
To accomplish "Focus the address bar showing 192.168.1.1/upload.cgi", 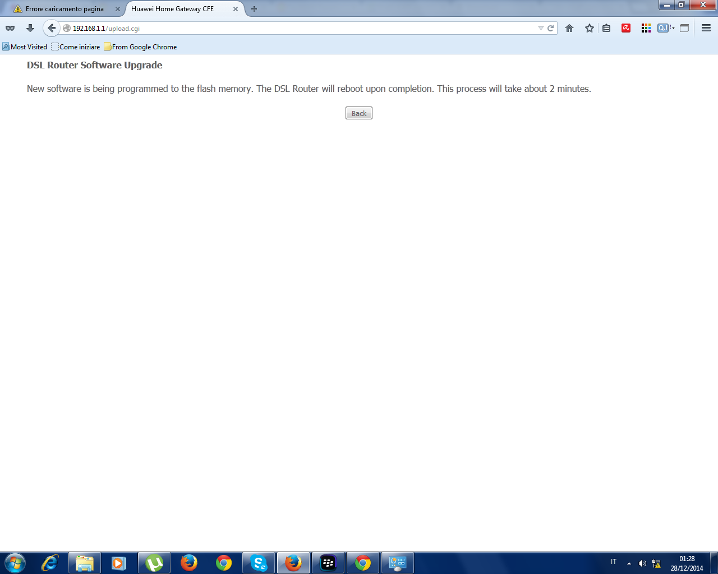I will click(x=303, y=28).
